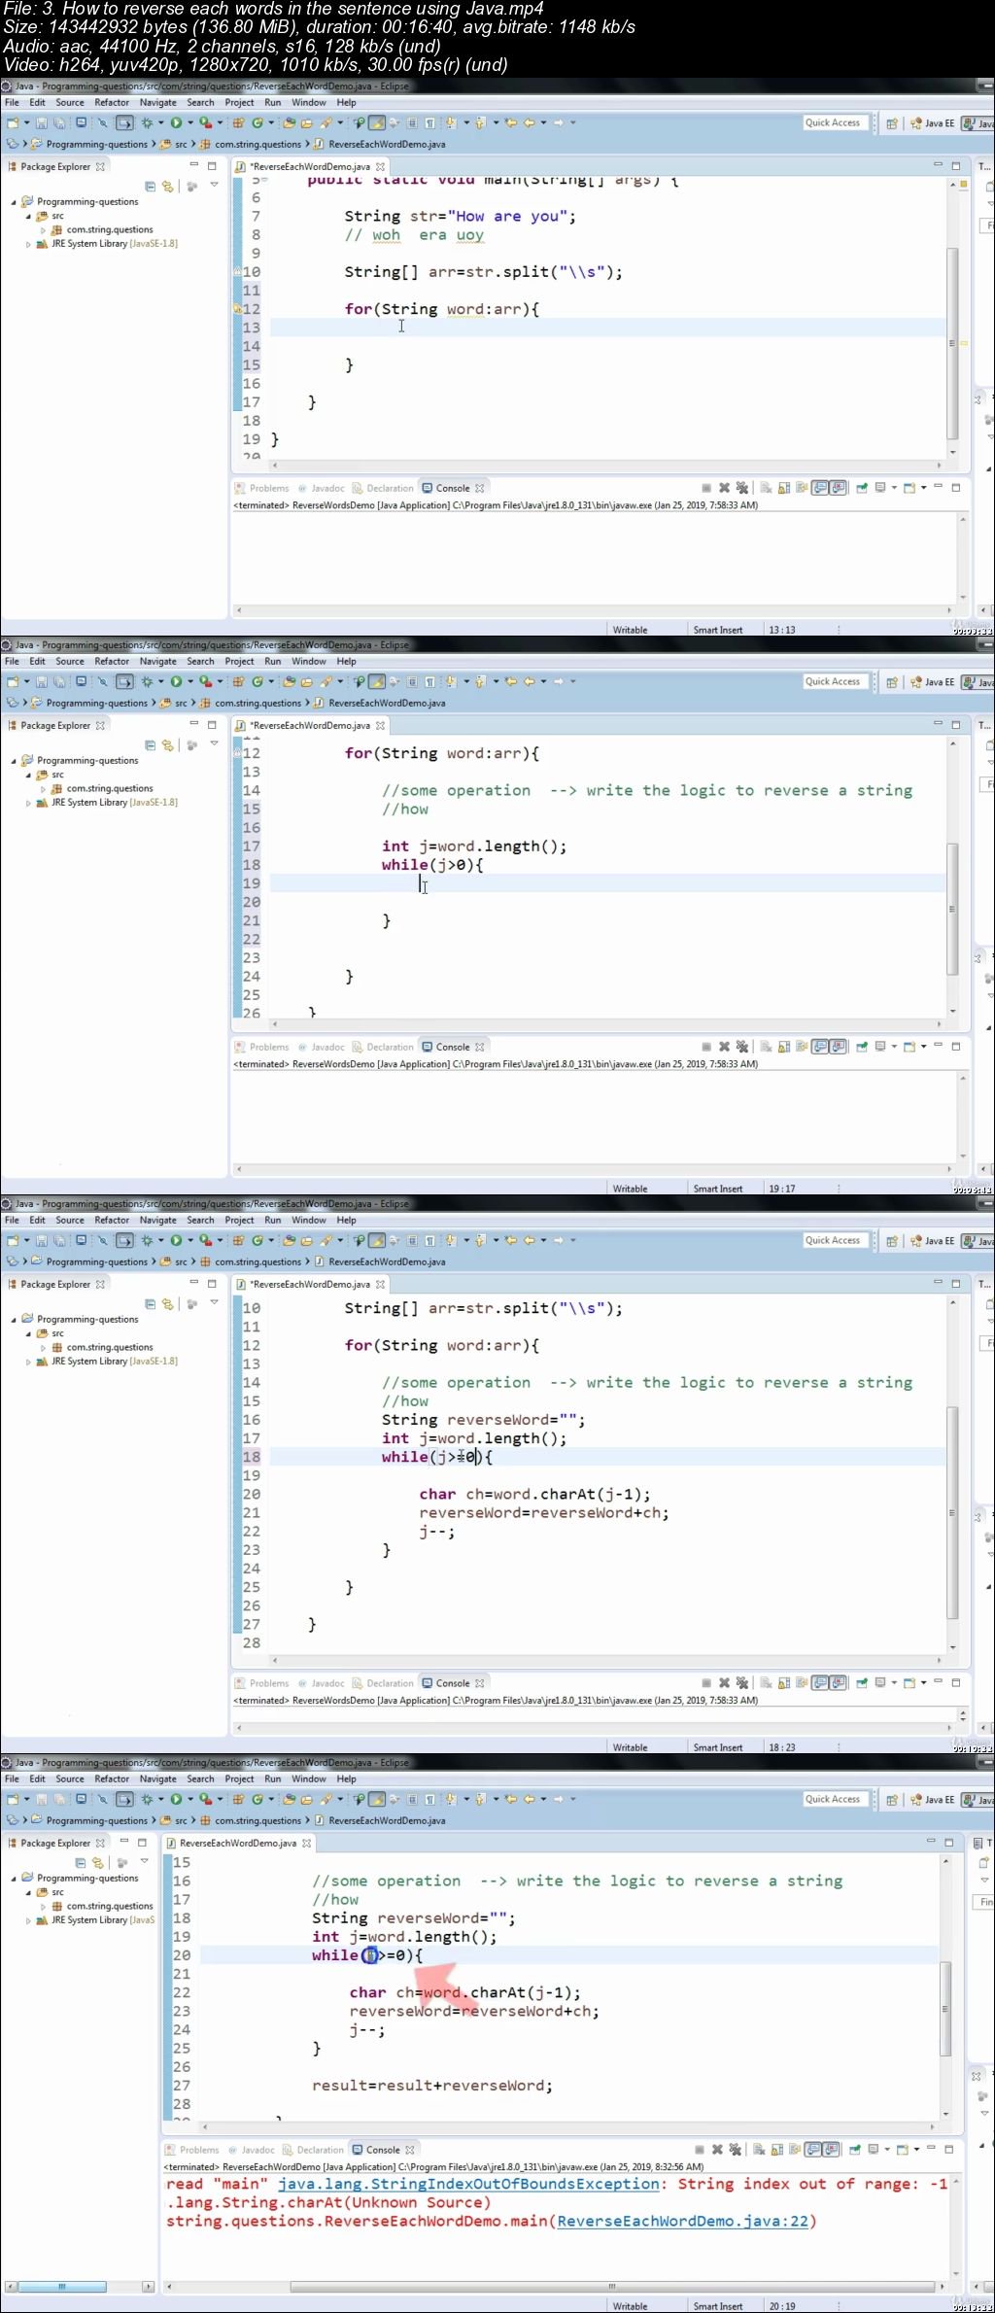Switch to the Javadoc tab in the bottom frame
The height and width of the screenshot is (2313, 995).
[251, 2150]
